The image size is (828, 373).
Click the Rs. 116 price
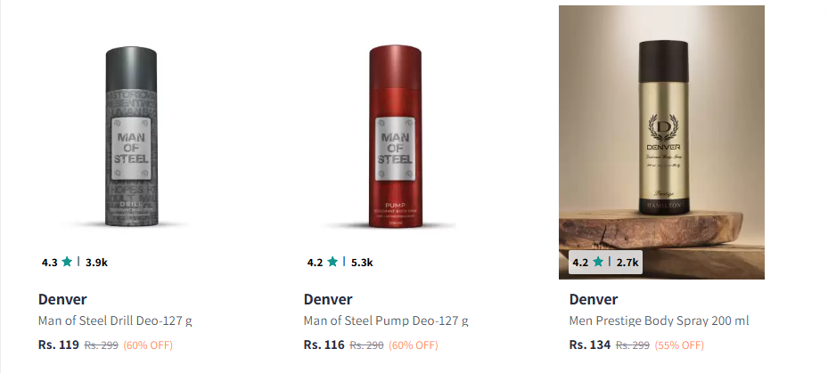coord(324,345)
